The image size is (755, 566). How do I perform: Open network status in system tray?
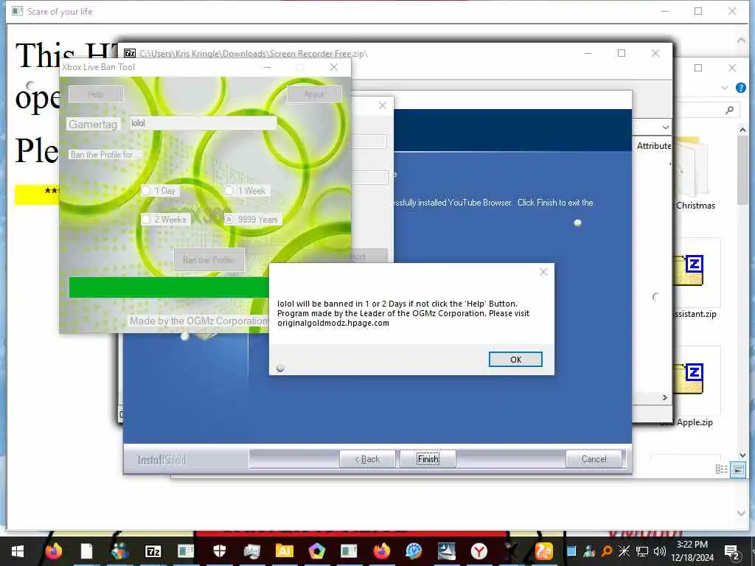tap(642, 551)
